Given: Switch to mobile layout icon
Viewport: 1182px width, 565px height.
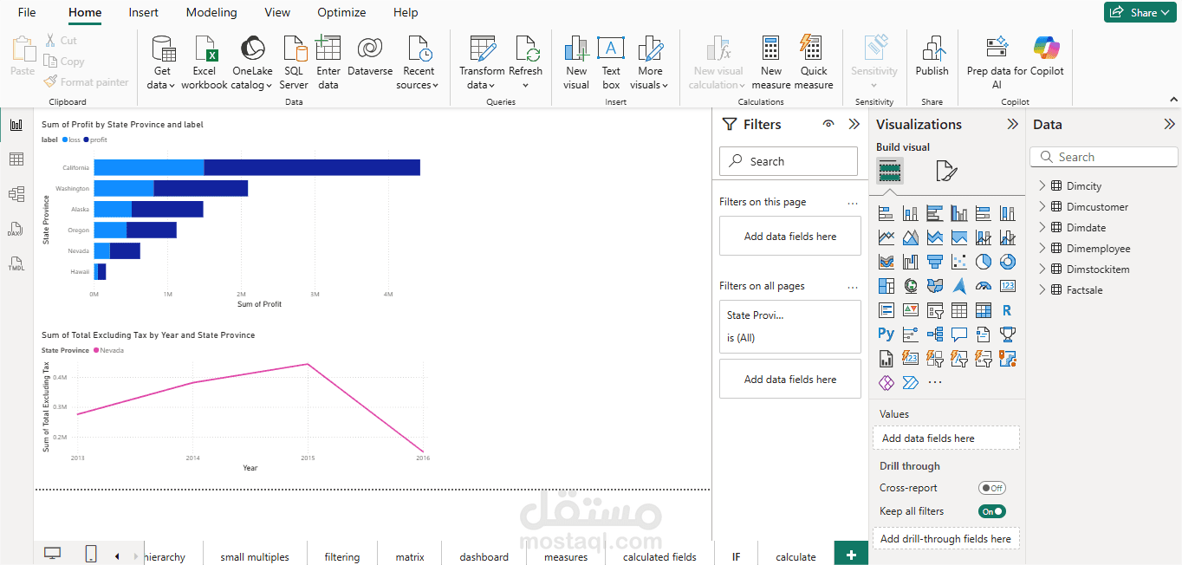Looking at the screenshot, I should pos(91,554).
